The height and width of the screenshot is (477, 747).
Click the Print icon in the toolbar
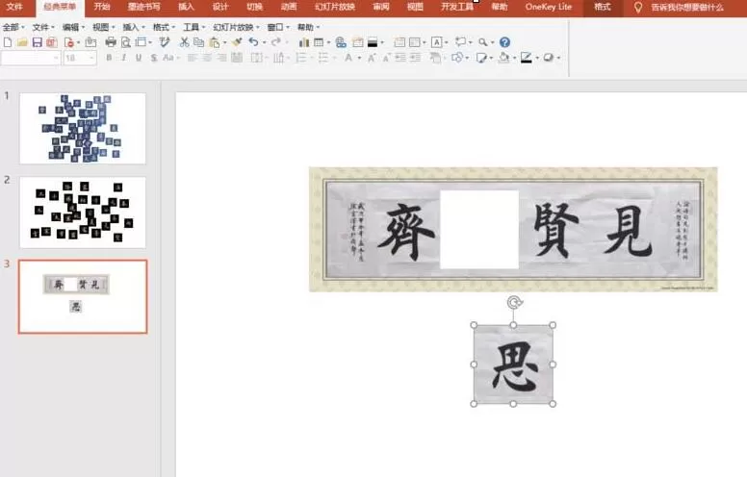(x=111, y=42)
